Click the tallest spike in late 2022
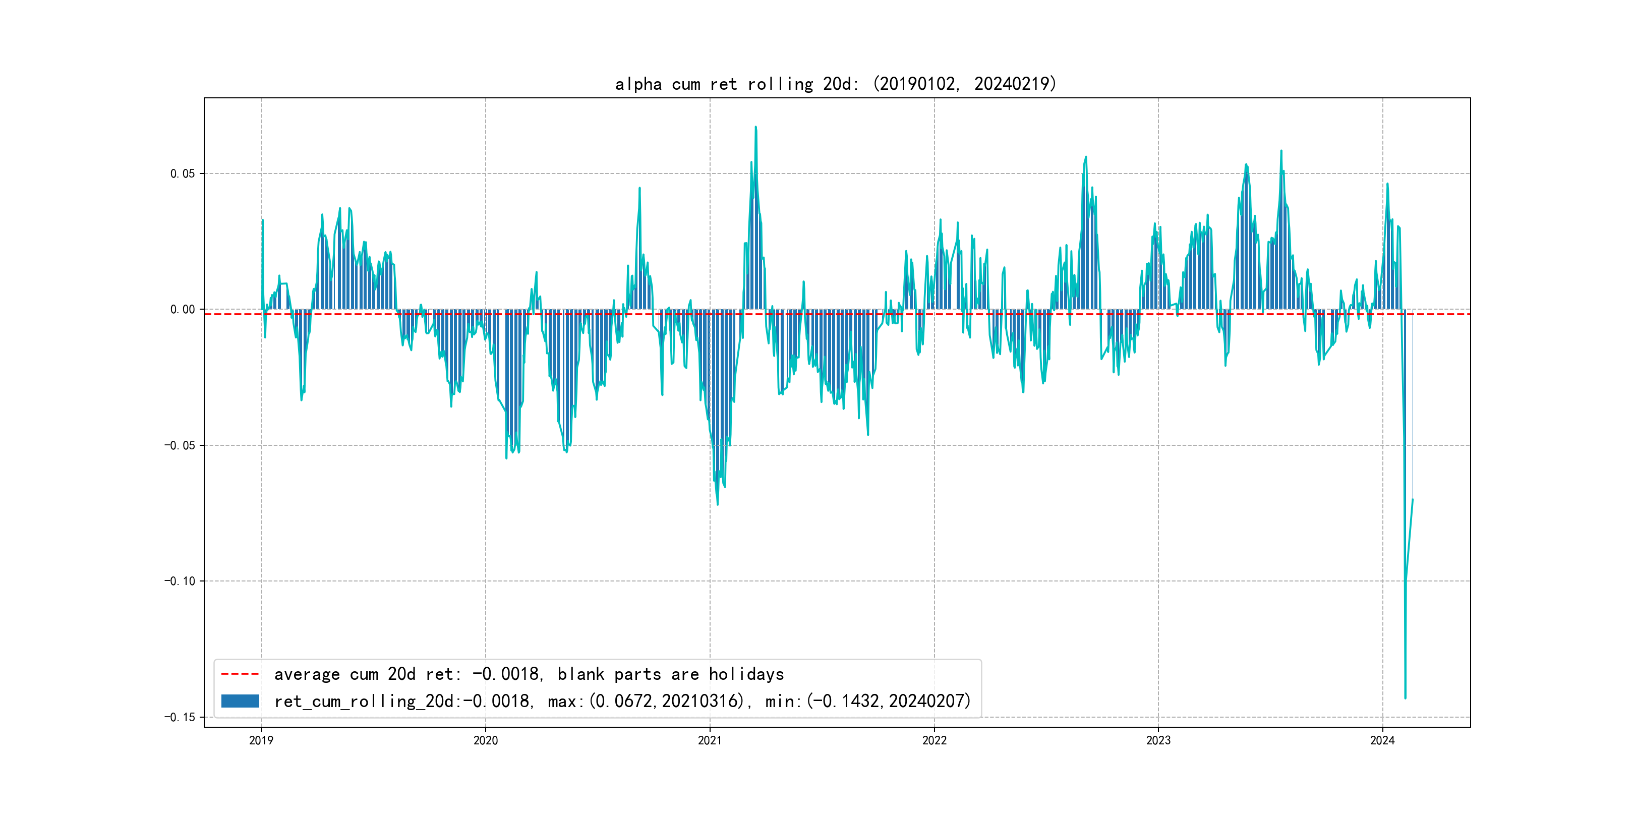The image size is (1634, 817). pos(1086,157)
